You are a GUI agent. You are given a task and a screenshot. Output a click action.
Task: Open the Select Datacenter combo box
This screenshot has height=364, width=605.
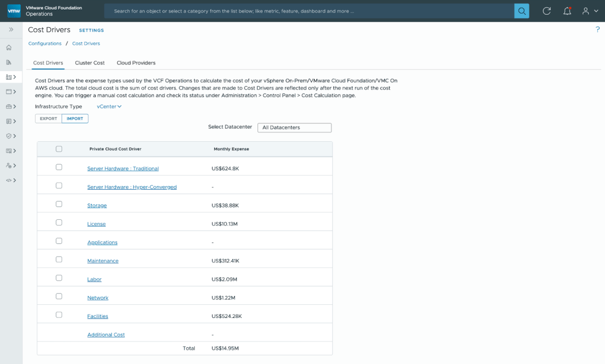[294, 128]
